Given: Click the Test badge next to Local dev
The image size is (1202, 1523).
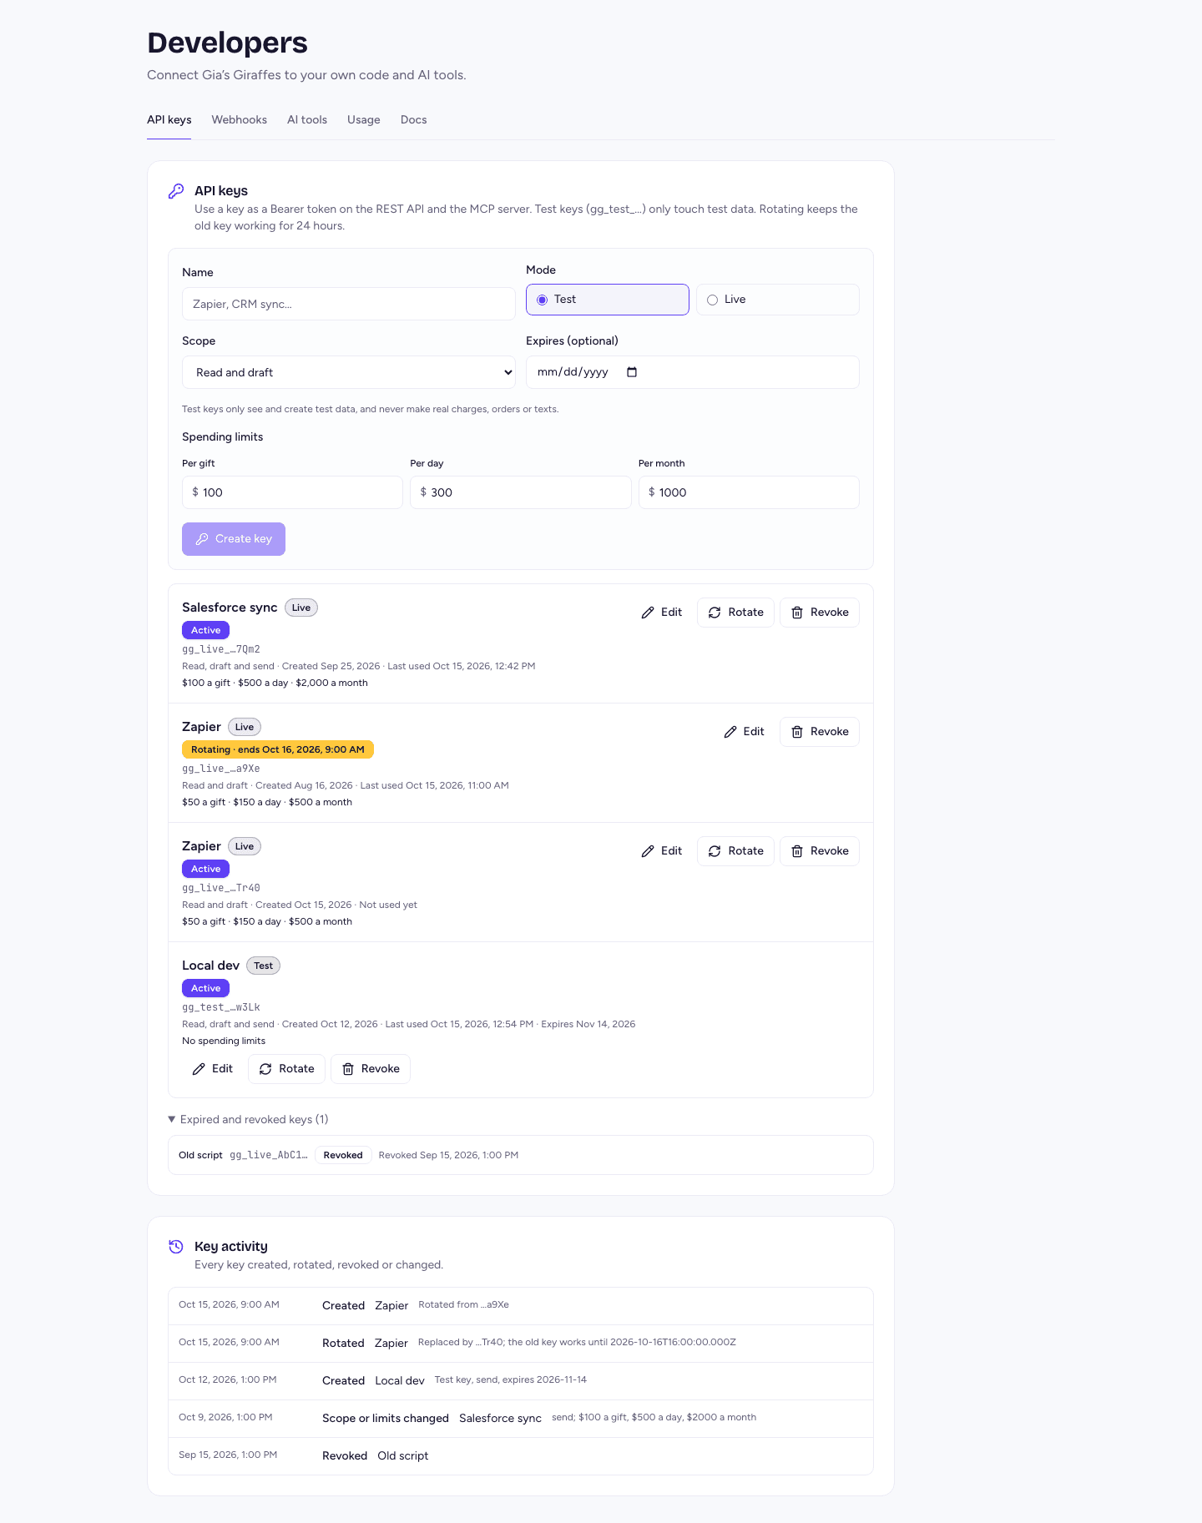Looking at the screenshot, I should (x=263, y=966).
